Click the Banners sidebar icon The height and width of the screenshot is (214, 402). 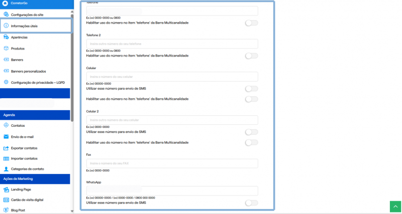tap(6, 60)
